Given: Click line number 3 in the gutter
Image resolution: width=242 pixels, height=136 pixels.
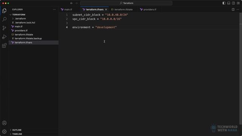Looking at the screenshot, I should coord(67,23).
